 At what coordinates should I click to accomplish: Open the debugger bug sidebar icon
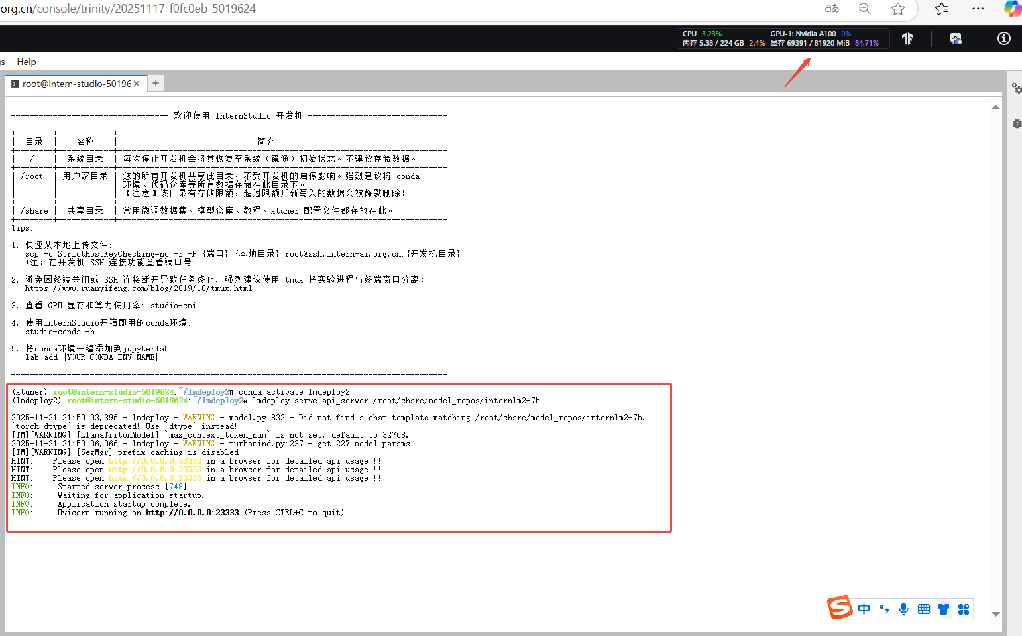[1017, 123]
